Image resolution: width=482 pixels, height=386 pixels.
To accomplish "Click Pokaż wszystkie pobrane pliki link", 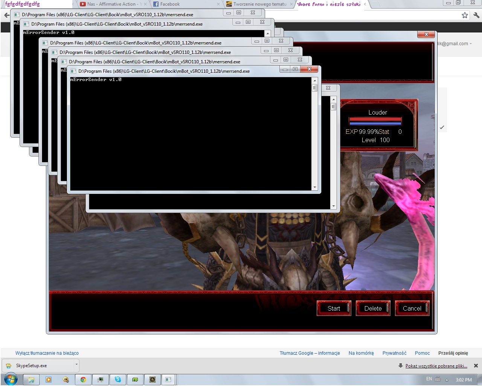I will click(x=436, y=366).
